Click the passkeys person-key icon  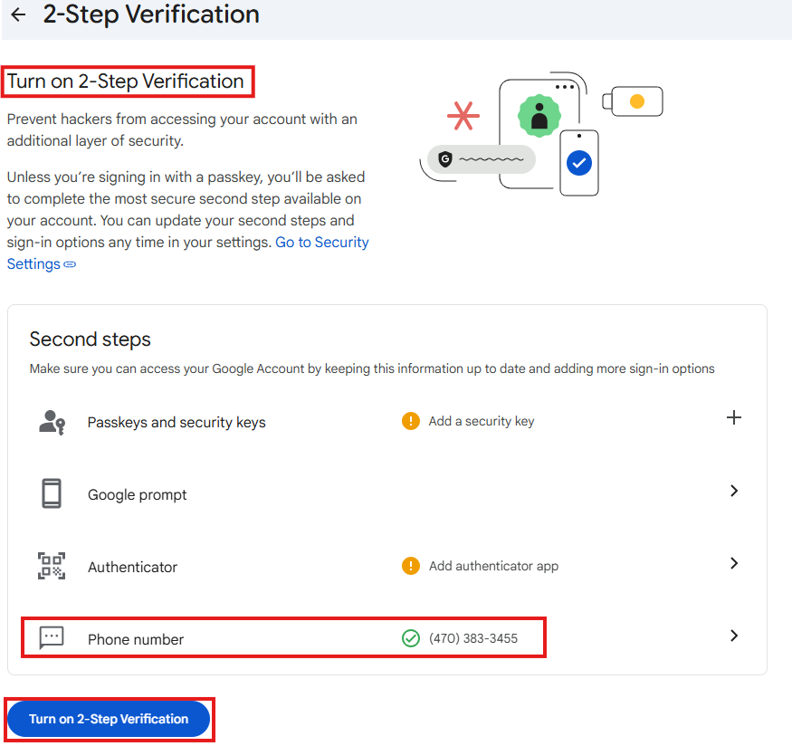(52, 422)
